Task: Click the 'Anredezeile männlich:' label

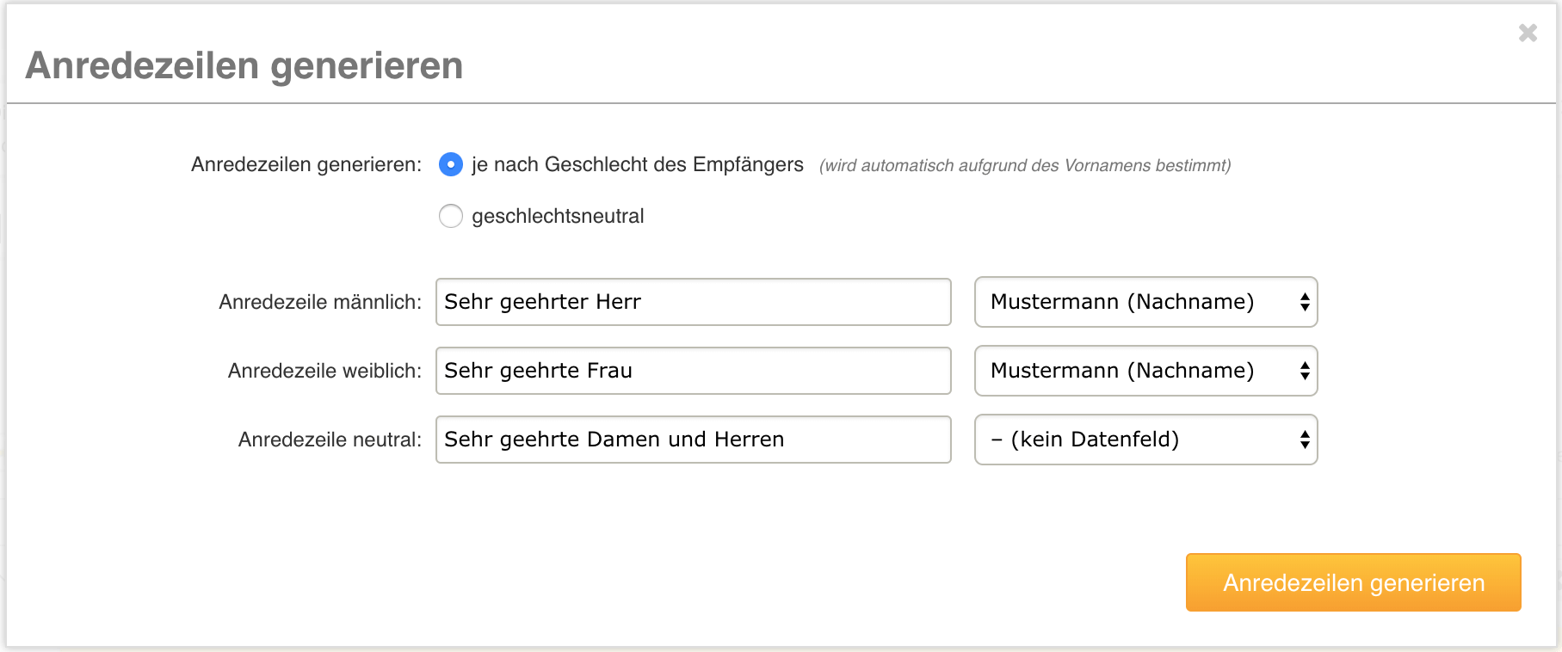Action: pyautogui.click(x=320, y=302)
